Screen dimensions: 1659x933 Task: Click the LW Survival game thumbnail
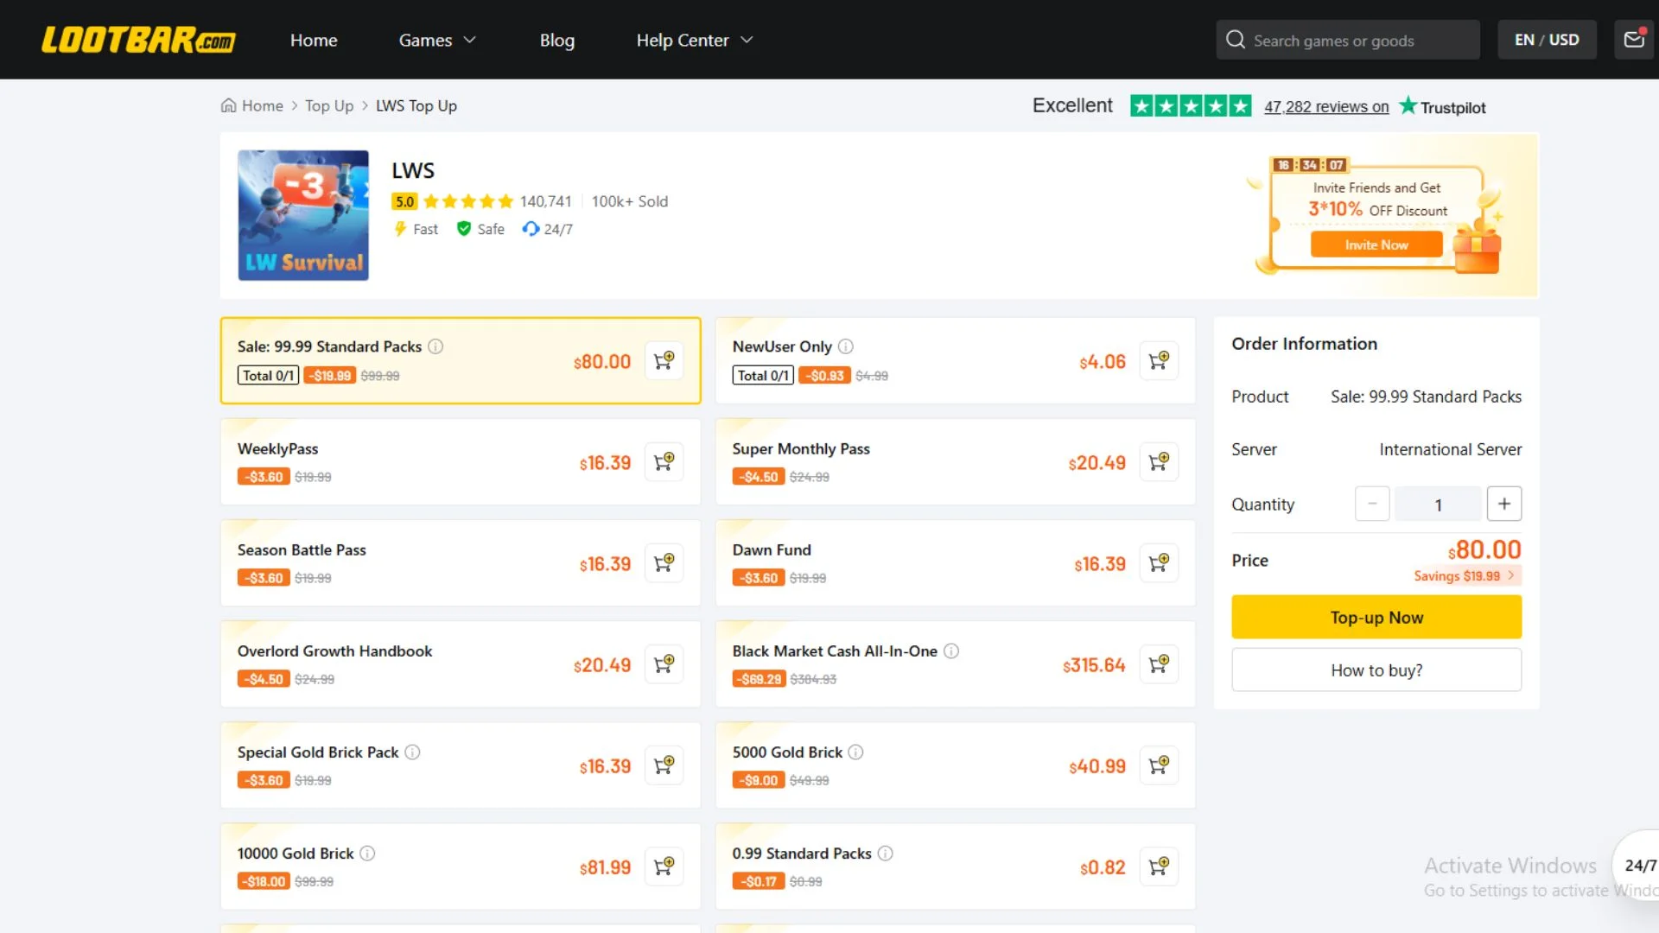(303, 215)
